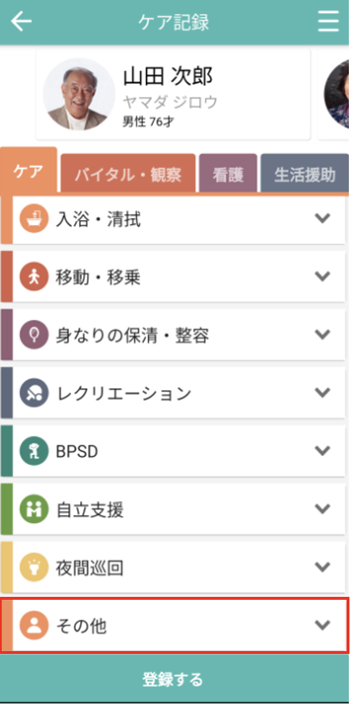Tap the BPSD category icon
This screenshot has height=704, width=353.
(33, 451)
